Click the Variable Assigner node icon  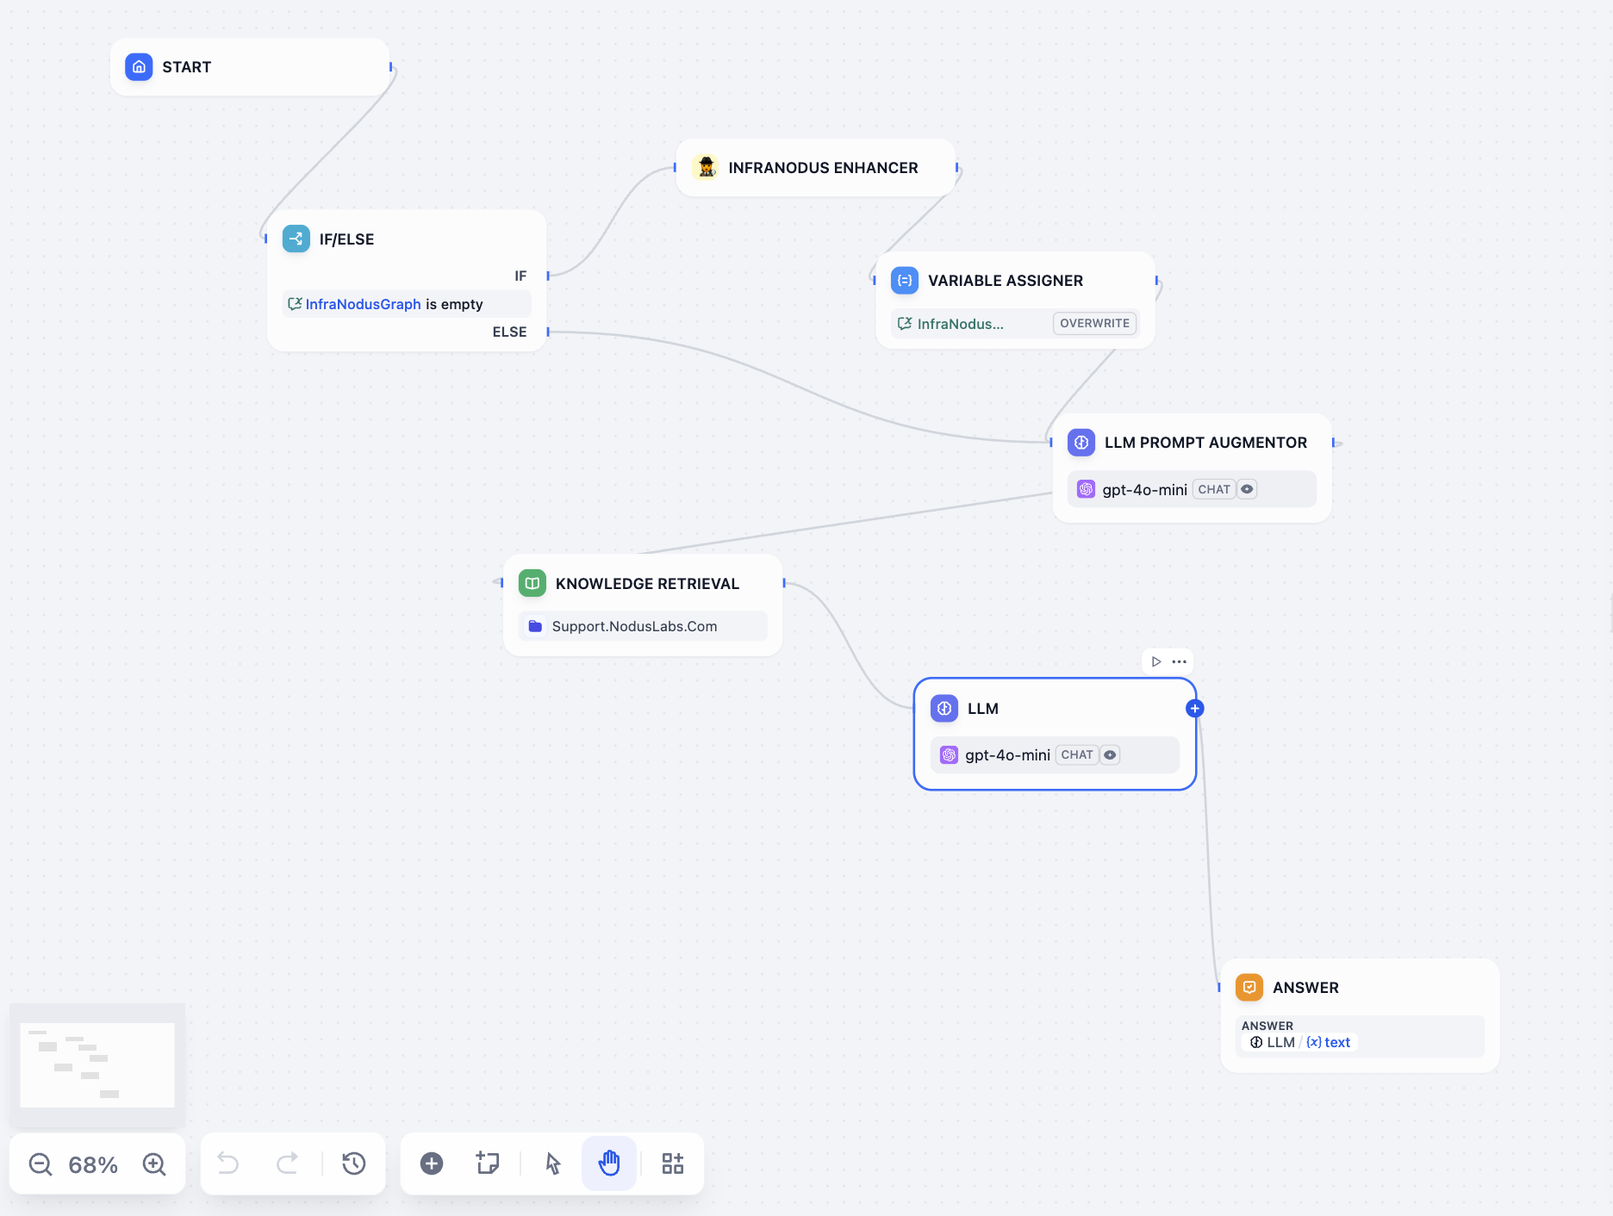(x=905, y=280)
